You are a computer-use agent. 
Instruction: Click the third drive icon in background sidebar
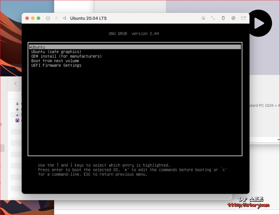(x=17, y=115)
